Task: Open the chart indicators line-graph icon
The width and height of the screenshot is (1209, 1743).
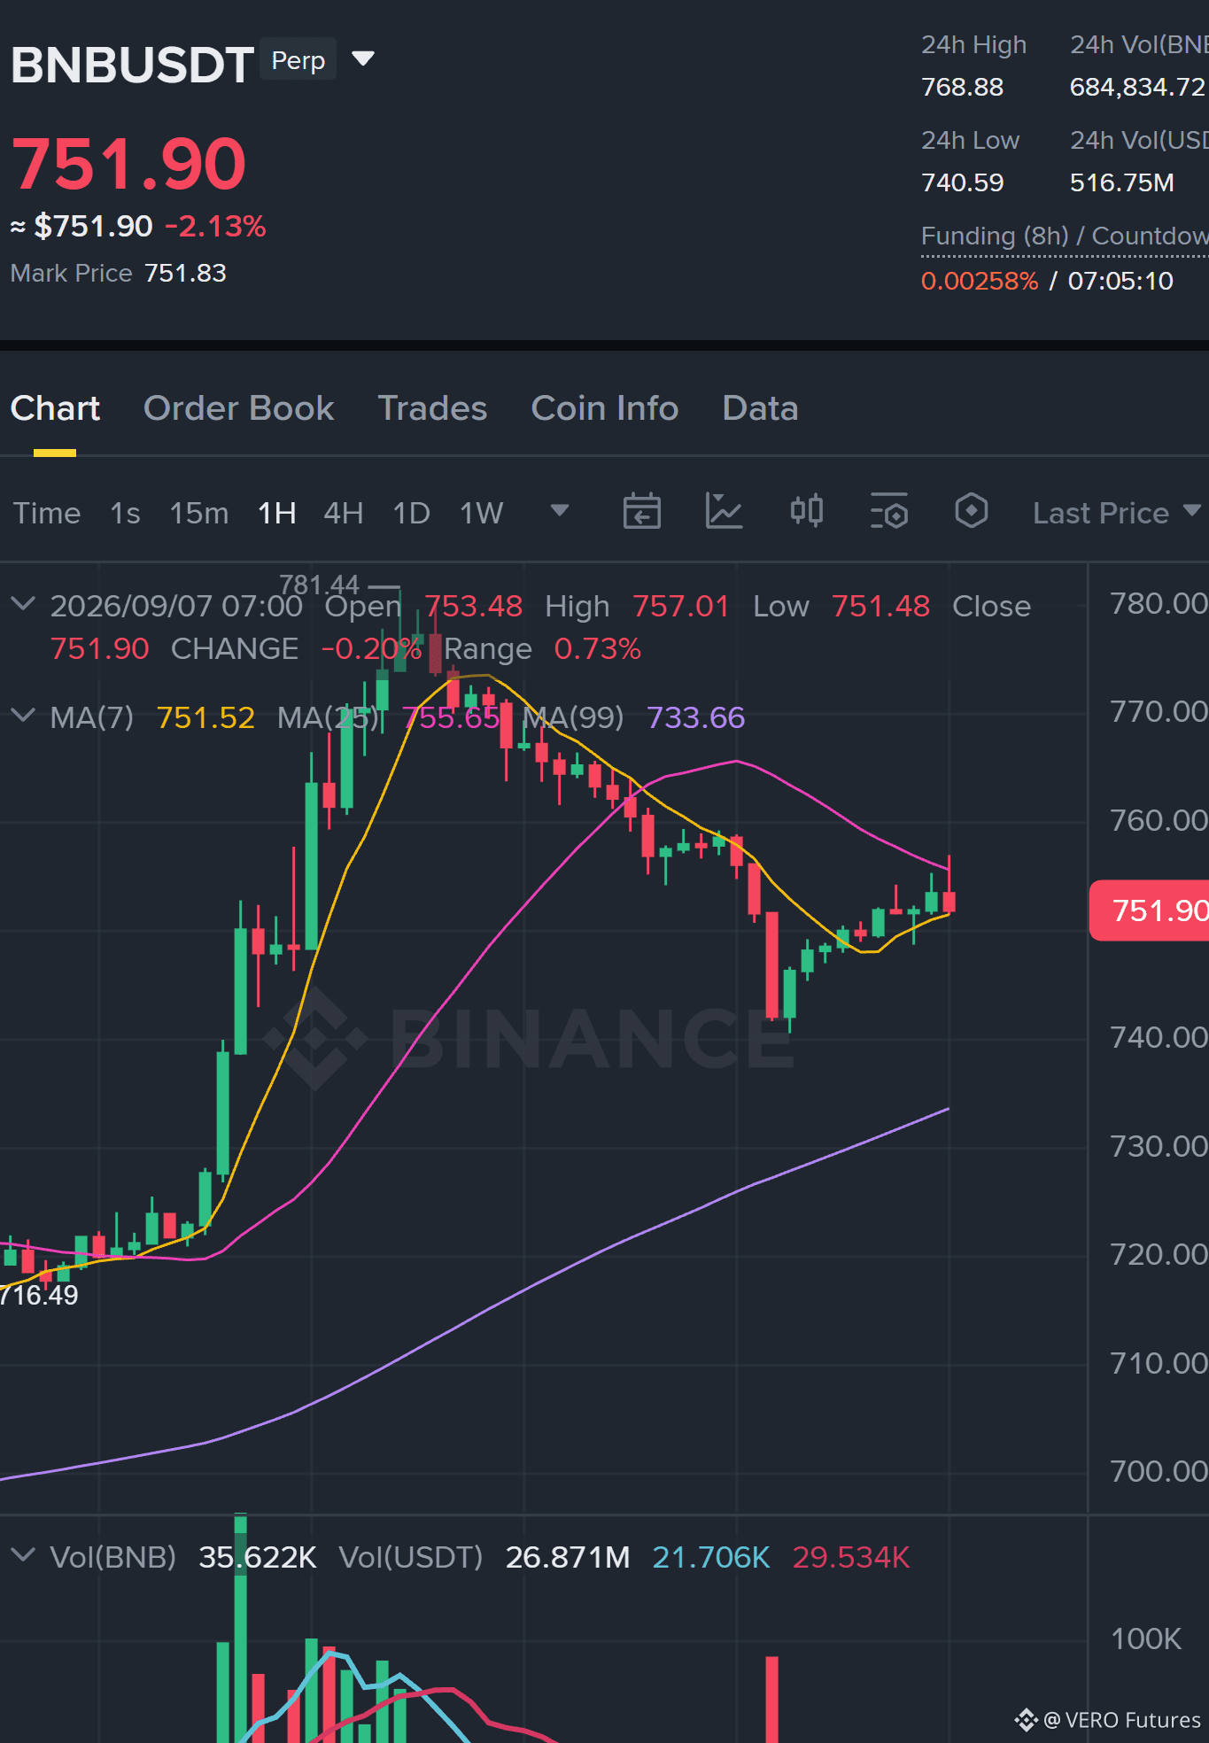Action: (x=724, y=511)
